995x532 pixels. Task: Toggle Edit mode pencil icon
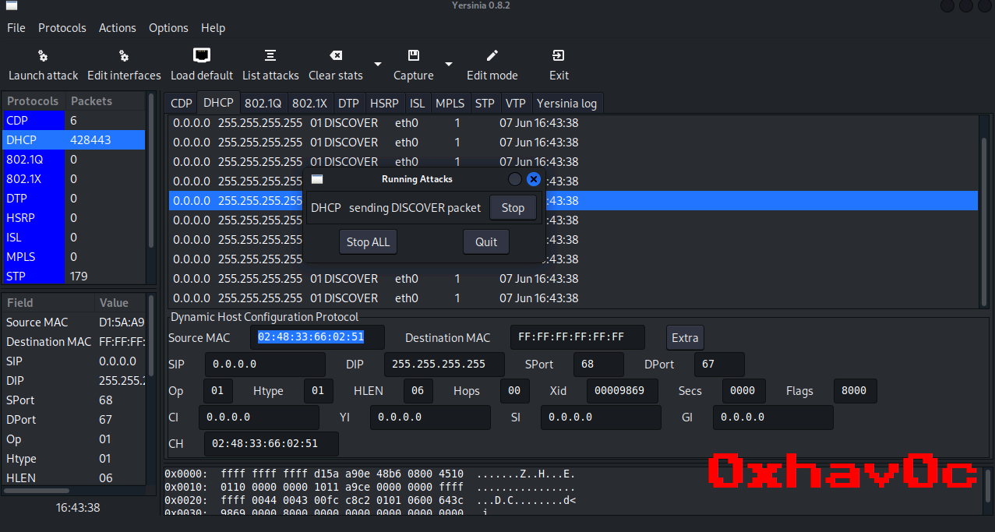click(x=492, y=56)
